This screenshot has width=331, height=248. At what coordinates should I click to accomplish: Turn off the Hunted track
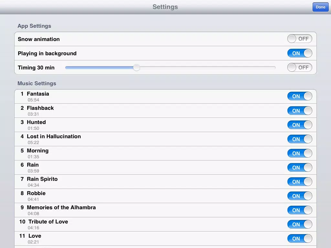point(300,125)
